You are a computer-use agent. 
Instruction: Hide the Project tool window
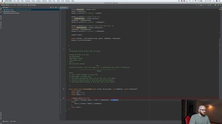tap(58, 8)
